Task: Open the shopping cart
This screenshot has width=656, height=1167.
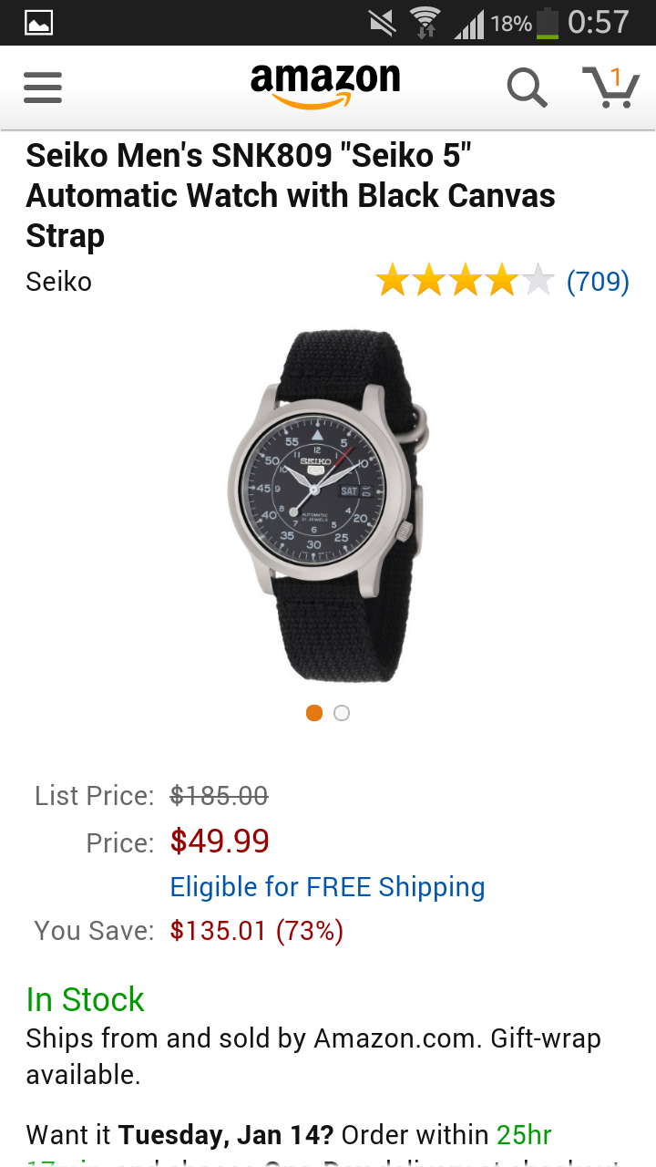Action: [610, 88]
